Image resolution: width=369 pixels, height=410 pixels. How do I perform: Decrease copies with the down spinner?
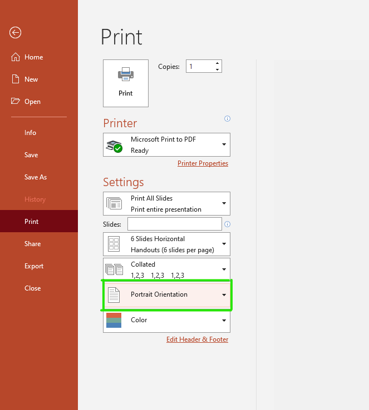click(x=217, y=69)
